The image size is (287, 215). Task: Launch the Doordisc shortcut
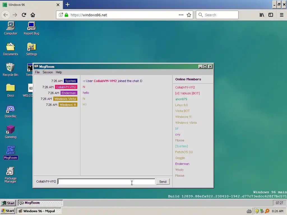[11, 111]
